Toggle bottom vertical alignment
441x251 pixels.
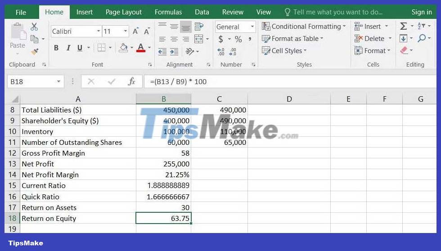(186, 27)
